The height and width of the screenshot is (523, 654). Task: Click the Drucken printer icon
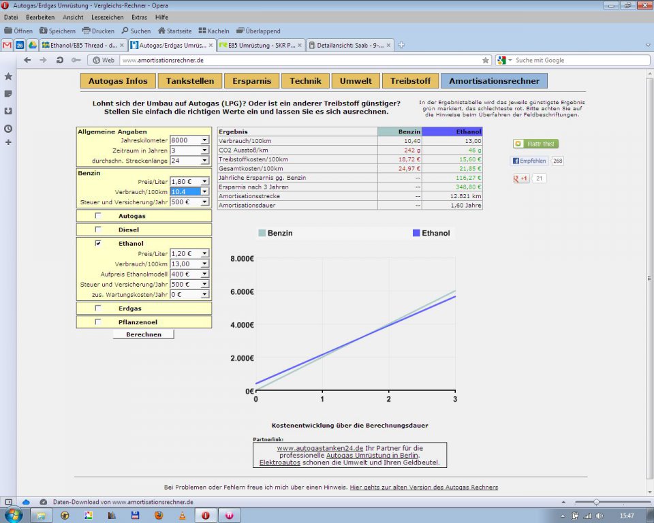pos(86,31)
